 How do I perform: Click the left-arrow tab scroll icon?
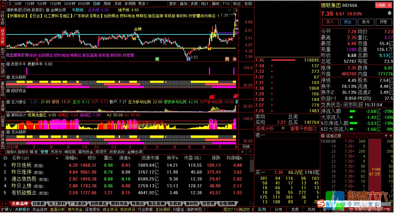3,204
